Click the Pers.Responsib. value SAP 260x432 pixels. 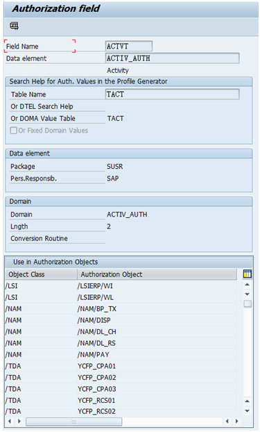point(113,178)
